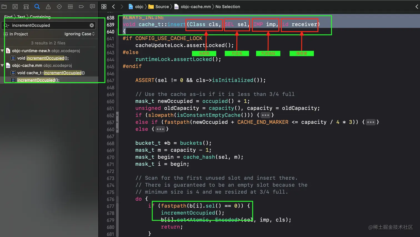Expand the folded code block on line 657
Viewport: 420px width, 237px height.
371,122
